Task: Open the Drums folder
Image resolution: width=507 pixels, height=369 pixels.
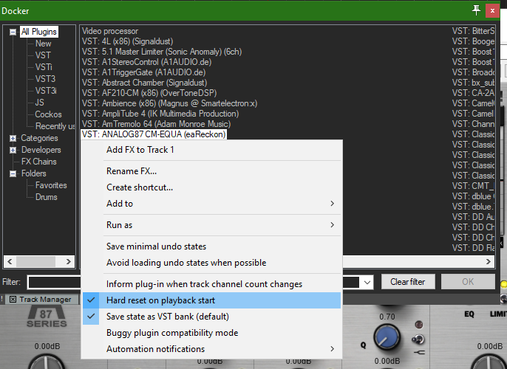Action: click(47, 197)
